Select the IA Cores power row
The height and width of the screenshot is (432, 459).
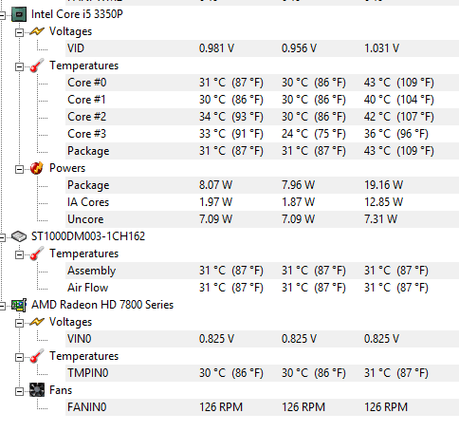(x=262, y=202)
